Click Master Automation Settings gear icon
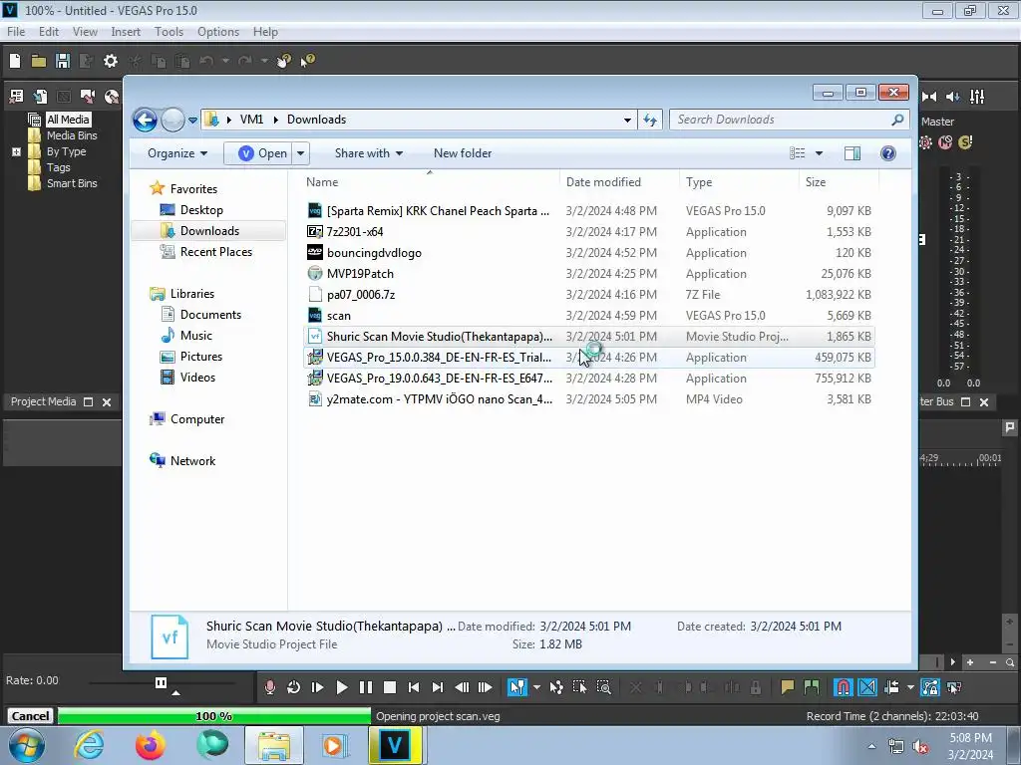 925,142
